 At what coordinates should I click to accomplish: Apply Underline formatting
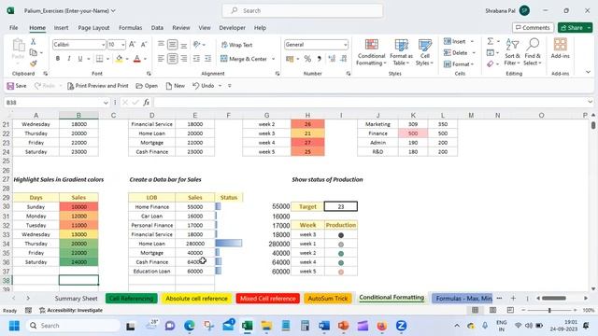[x=79, y=59]
